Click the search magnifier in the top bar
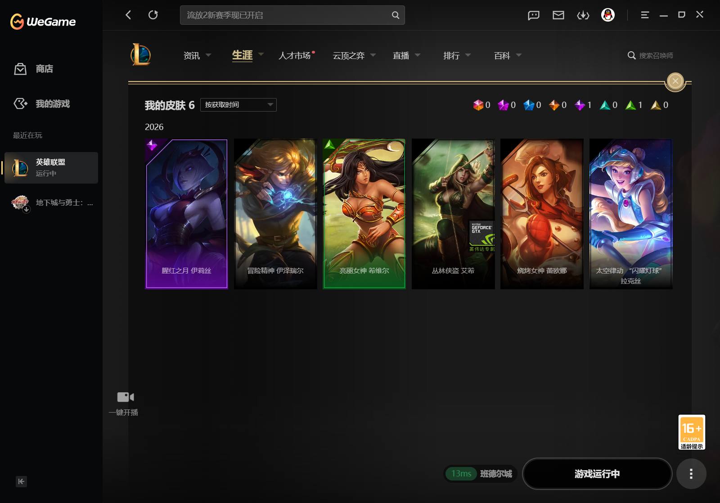Viewport: 720px width, 503px height. pyautogui.click(x=395, y=15)
